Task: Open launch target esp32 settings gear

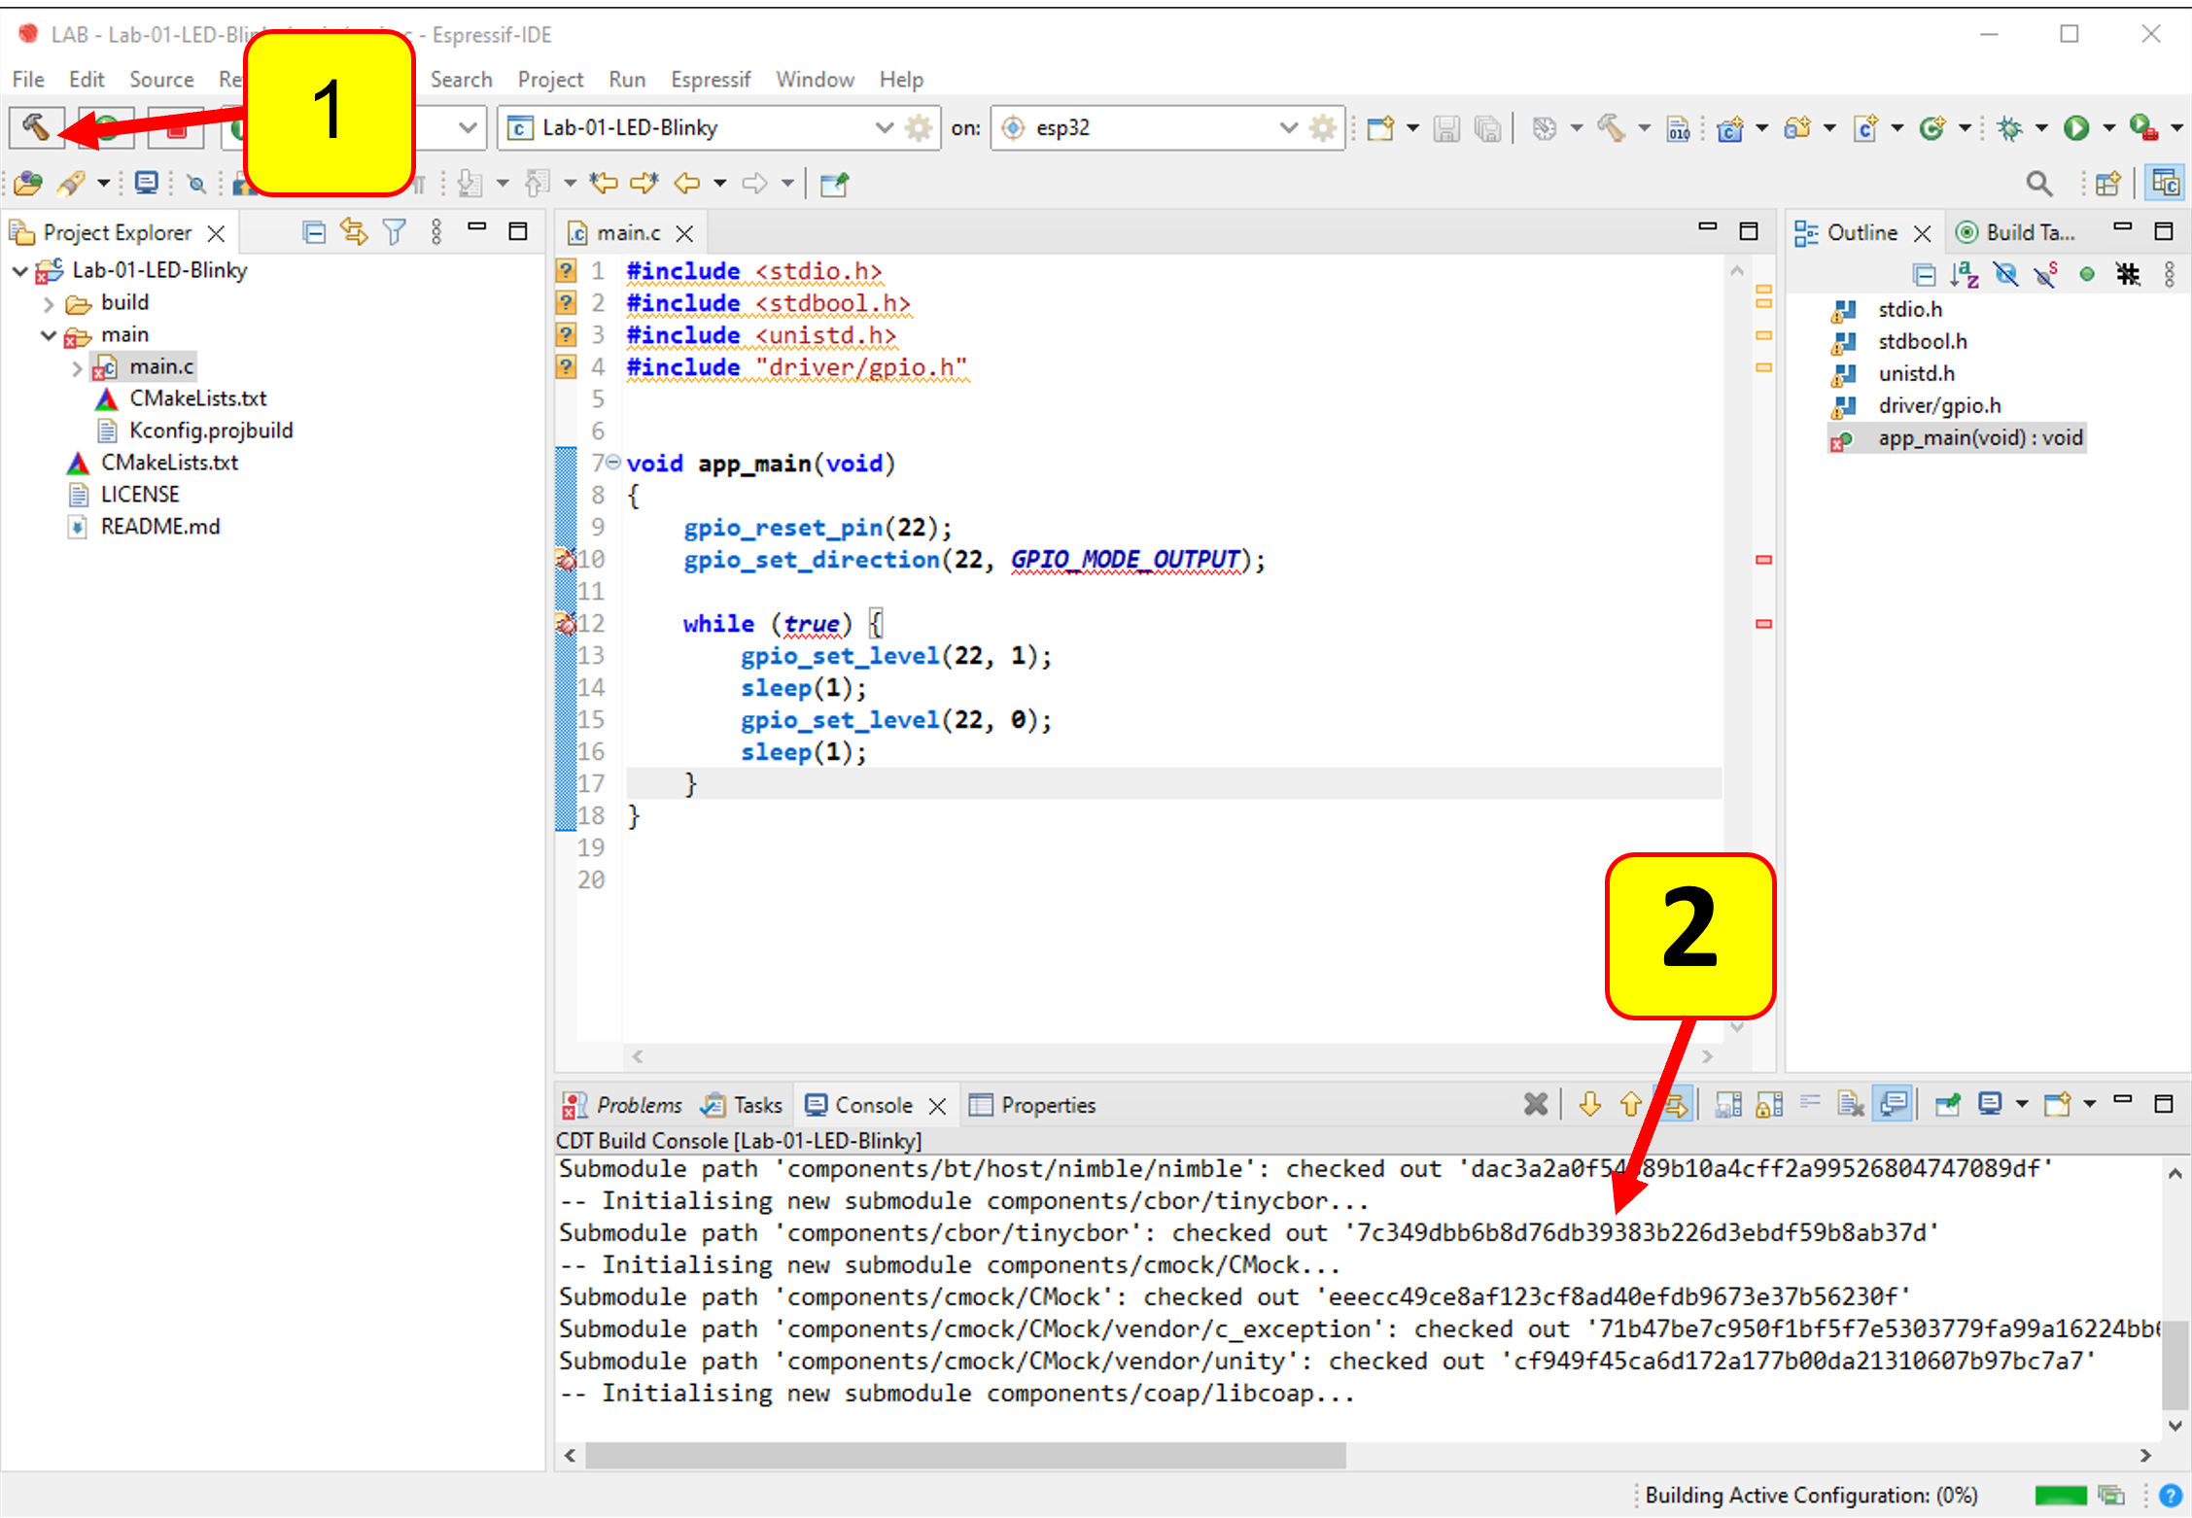Action: coord(1322,127)
